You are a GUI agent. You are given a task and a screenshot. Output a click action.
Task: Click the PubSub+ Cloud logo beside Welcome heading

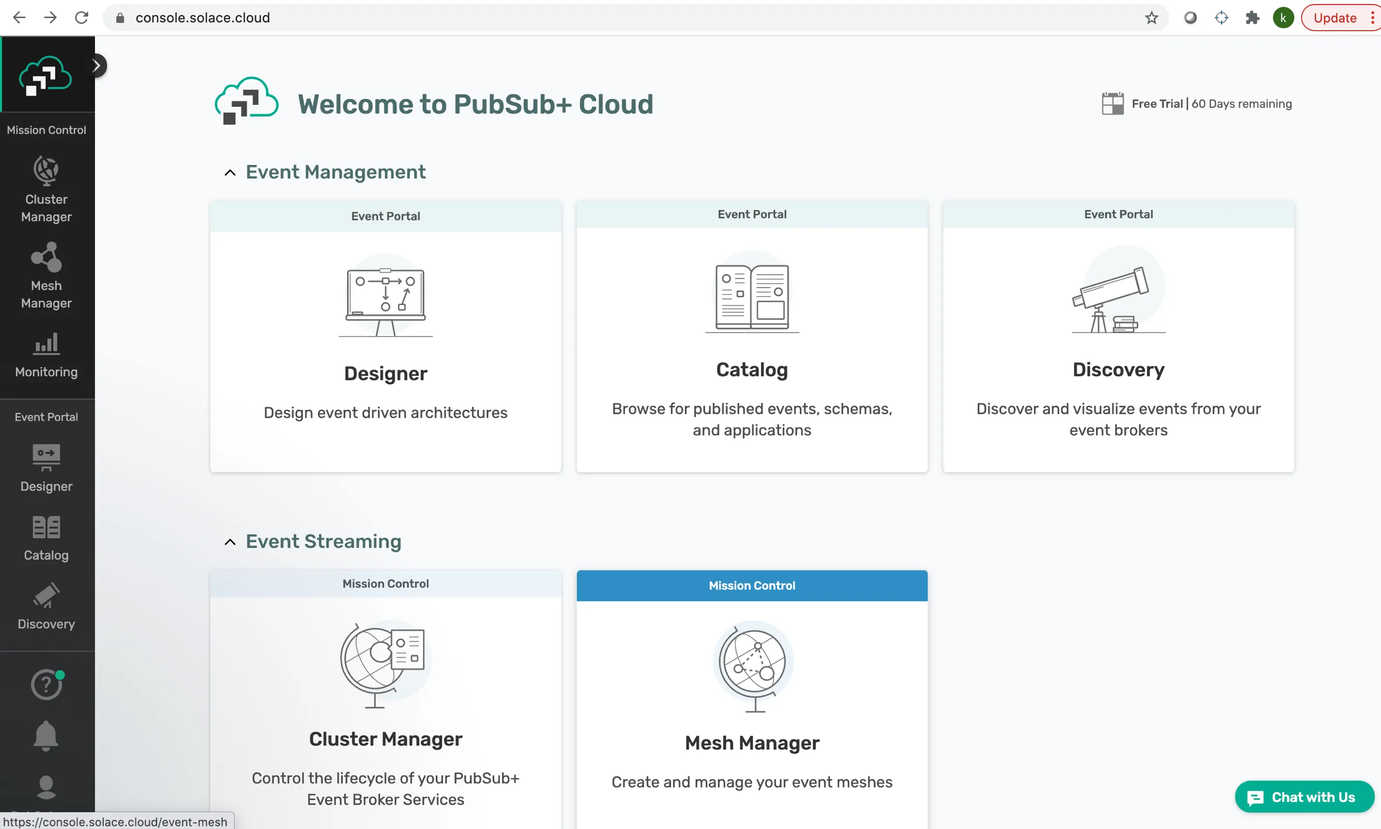(x=246, y=101)
